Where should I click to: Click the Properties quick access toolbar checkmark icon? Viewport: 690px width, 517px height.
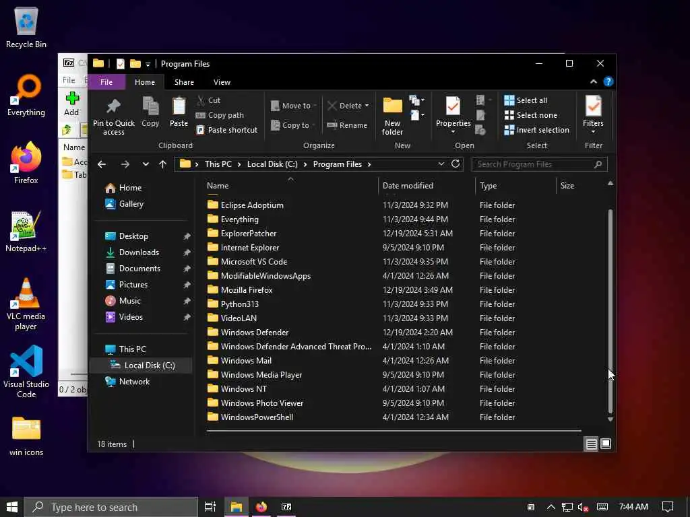[121, 64]
